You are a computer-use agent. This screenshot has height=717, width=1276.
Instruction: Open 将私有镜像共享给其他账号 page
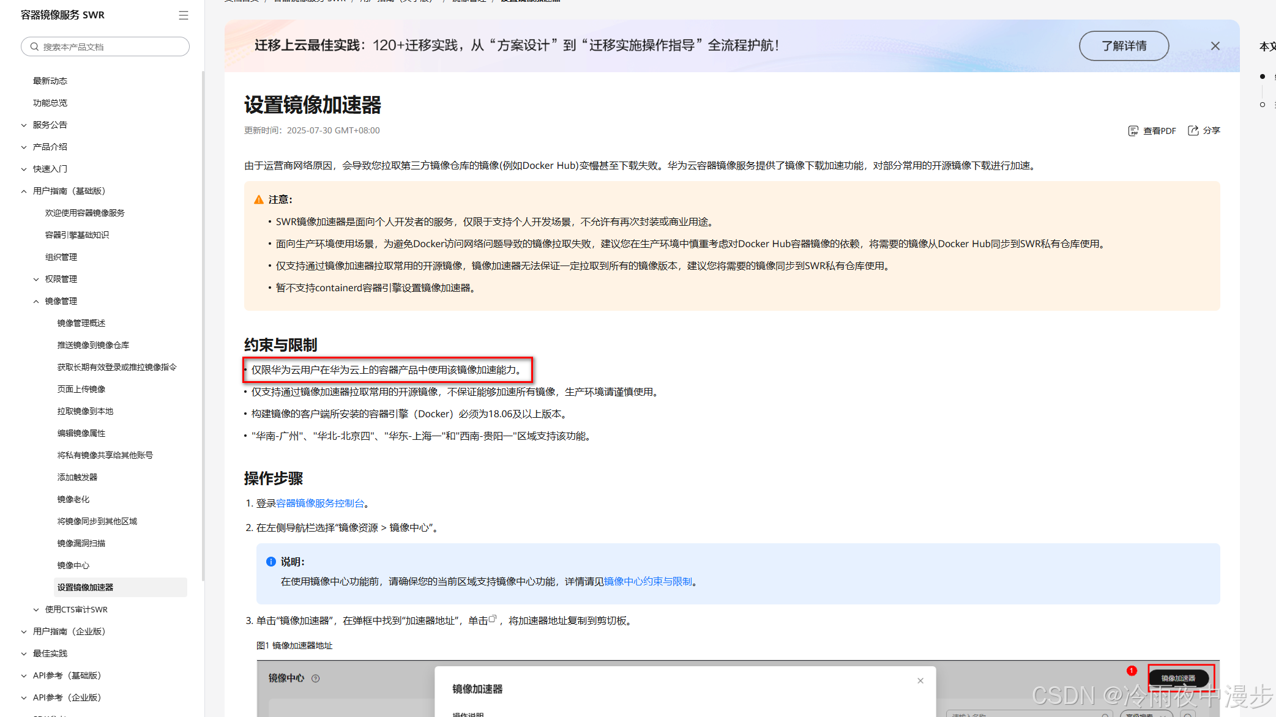coord(105,455)
